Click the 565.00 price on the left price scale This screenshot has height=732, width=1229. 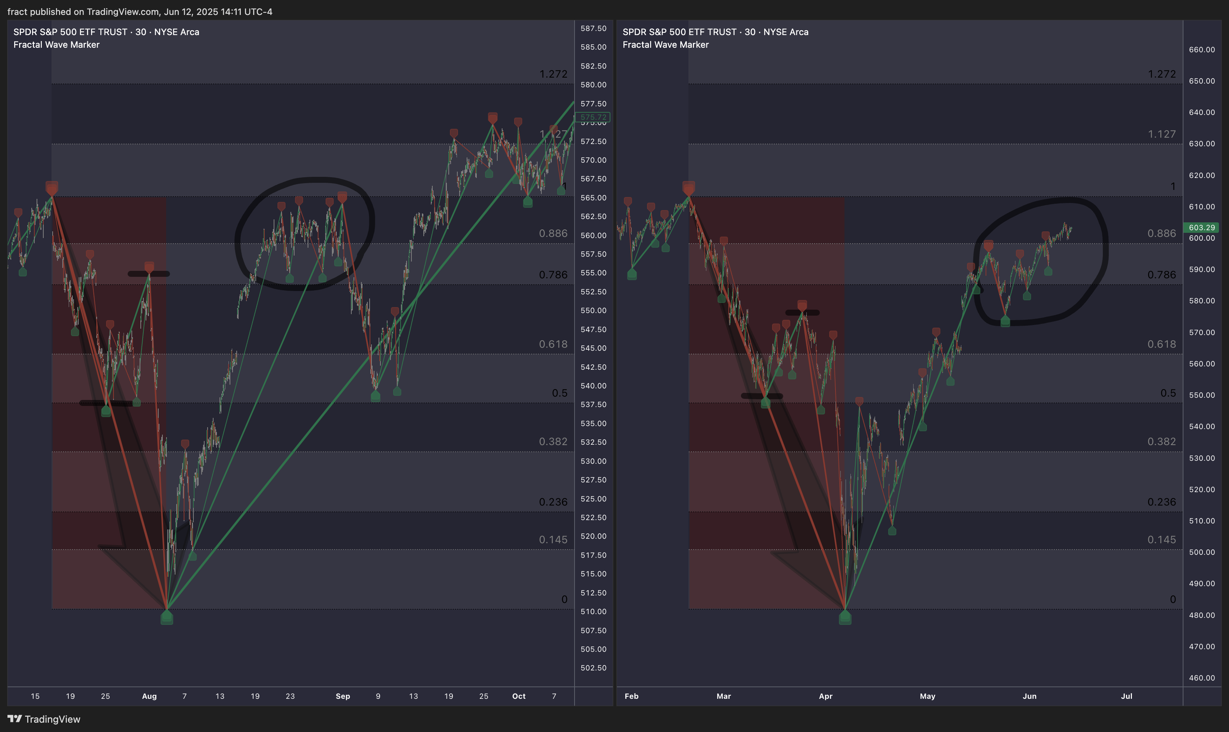(593, 198)
